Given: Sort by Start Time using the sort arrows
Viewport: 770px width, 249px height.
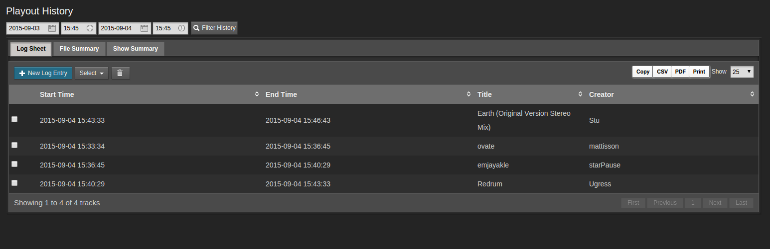Looking at the screenshot, I should [257, 94].
